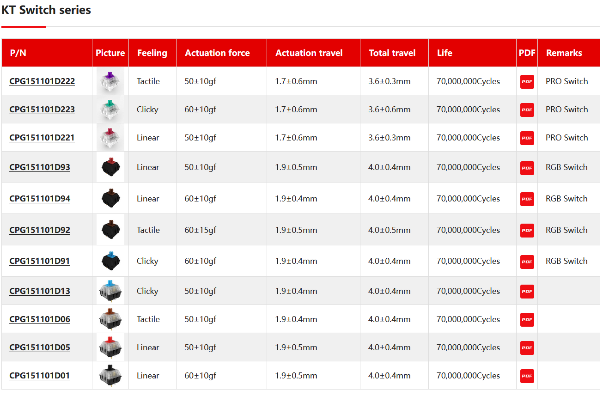603x396 pixels.
Task: Select the Life column header
Action: point(445,53)
